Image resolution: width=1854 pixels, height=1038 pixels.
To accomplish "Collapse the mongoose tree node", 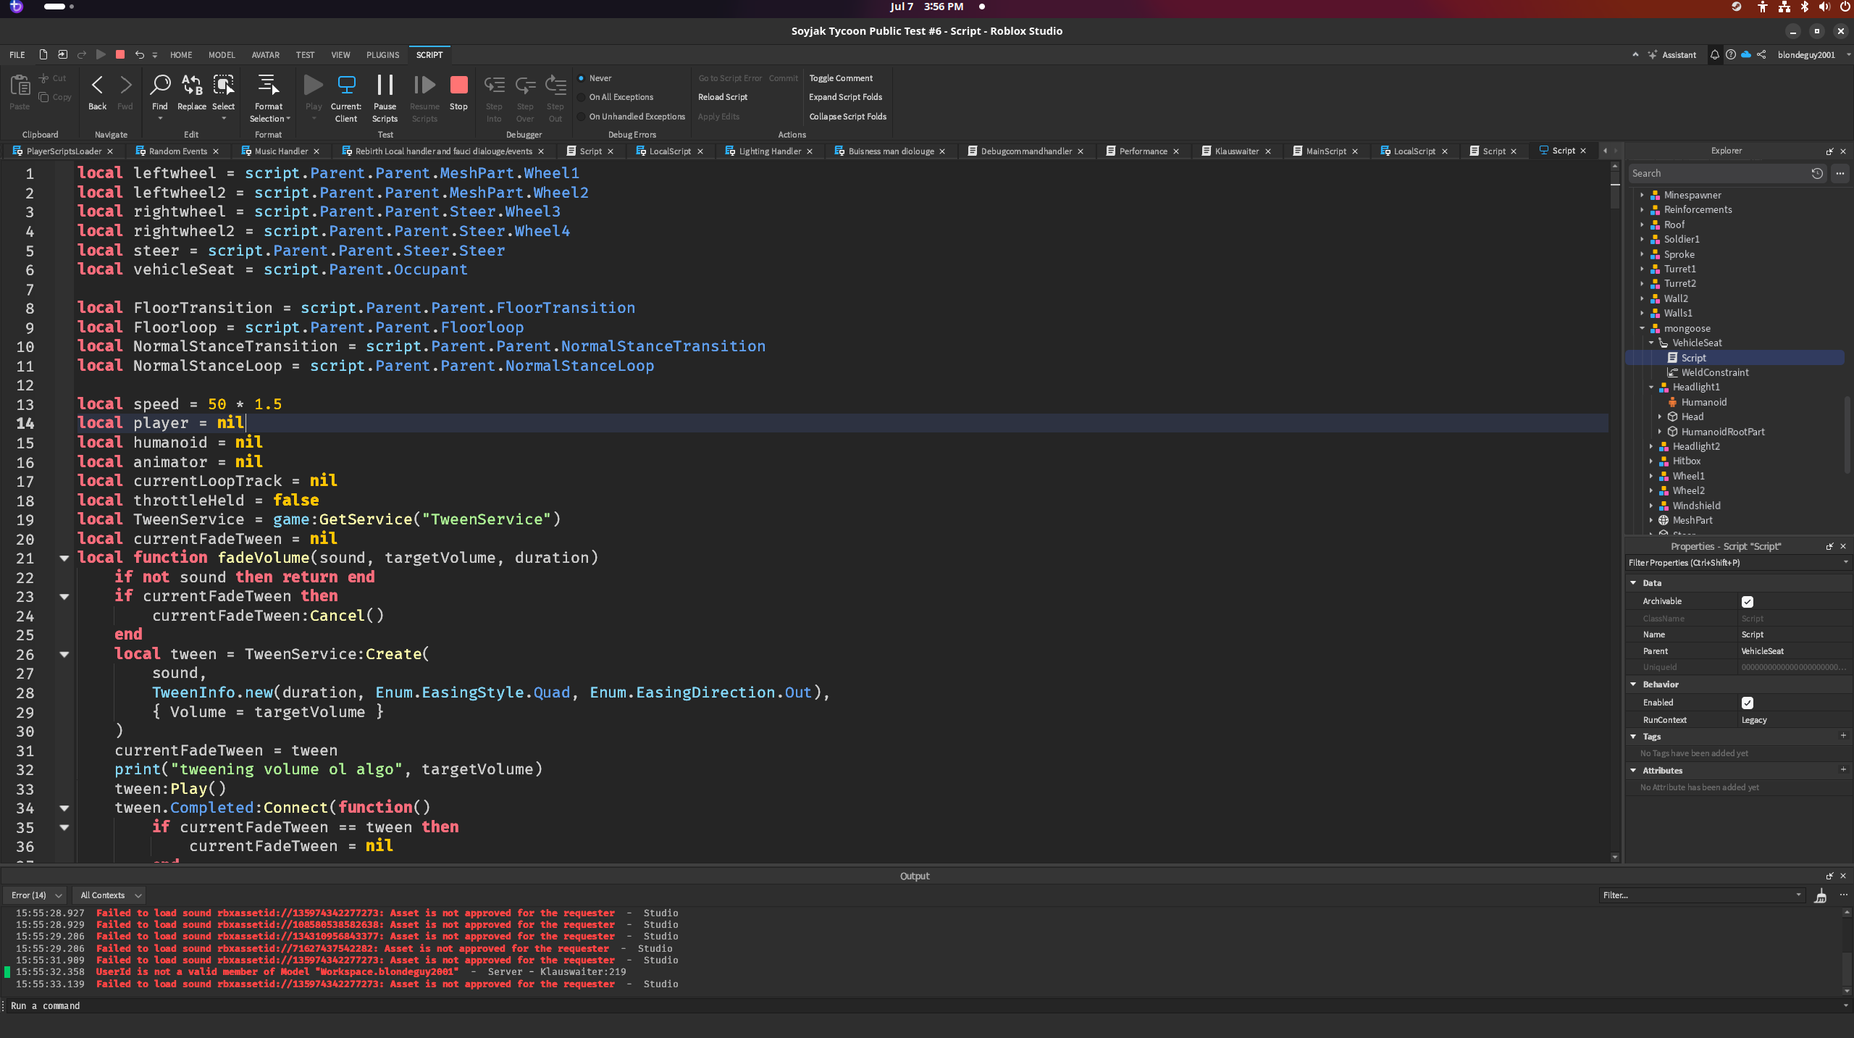I will point(1643,328).
